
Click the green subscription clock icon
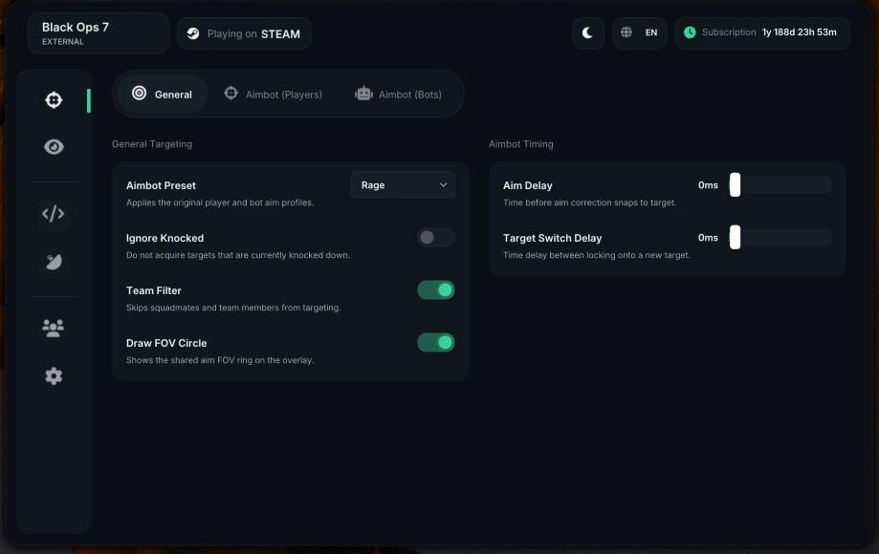[x=690, y=32]
